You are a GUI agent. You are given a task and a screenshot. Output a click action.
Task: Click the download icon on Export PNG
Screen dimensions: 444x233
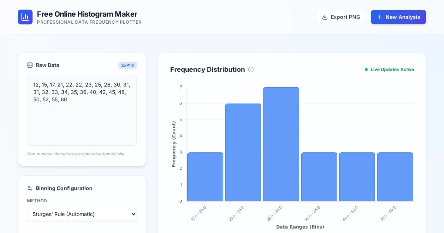[325, 17]
